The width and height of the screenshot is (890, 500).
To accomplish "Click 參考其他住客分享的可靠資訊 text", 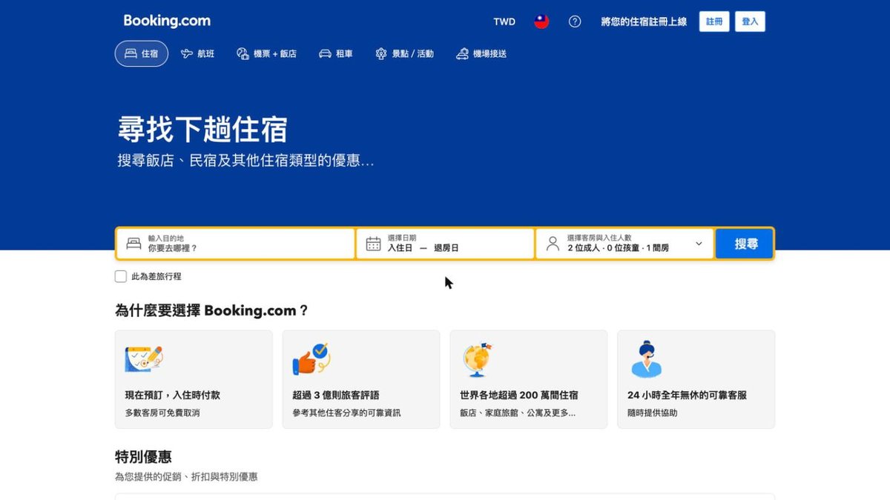I will (346, 413).
